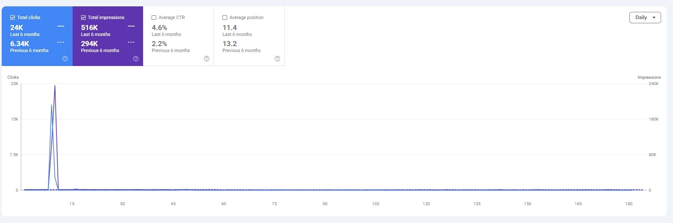Click the 11.4 average position value
The width and height of the screenshot is (673, 223).
(x=230, y=28)
